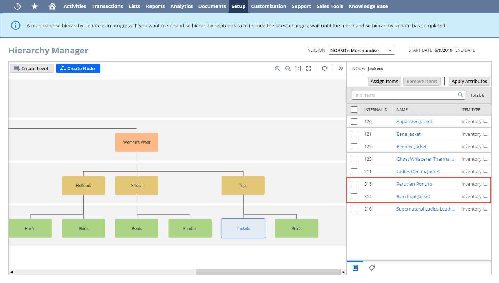499x283 pixels.
Task: Check the Rain Coat Jacket row checkbox
Action: click(x=354, y=196)
